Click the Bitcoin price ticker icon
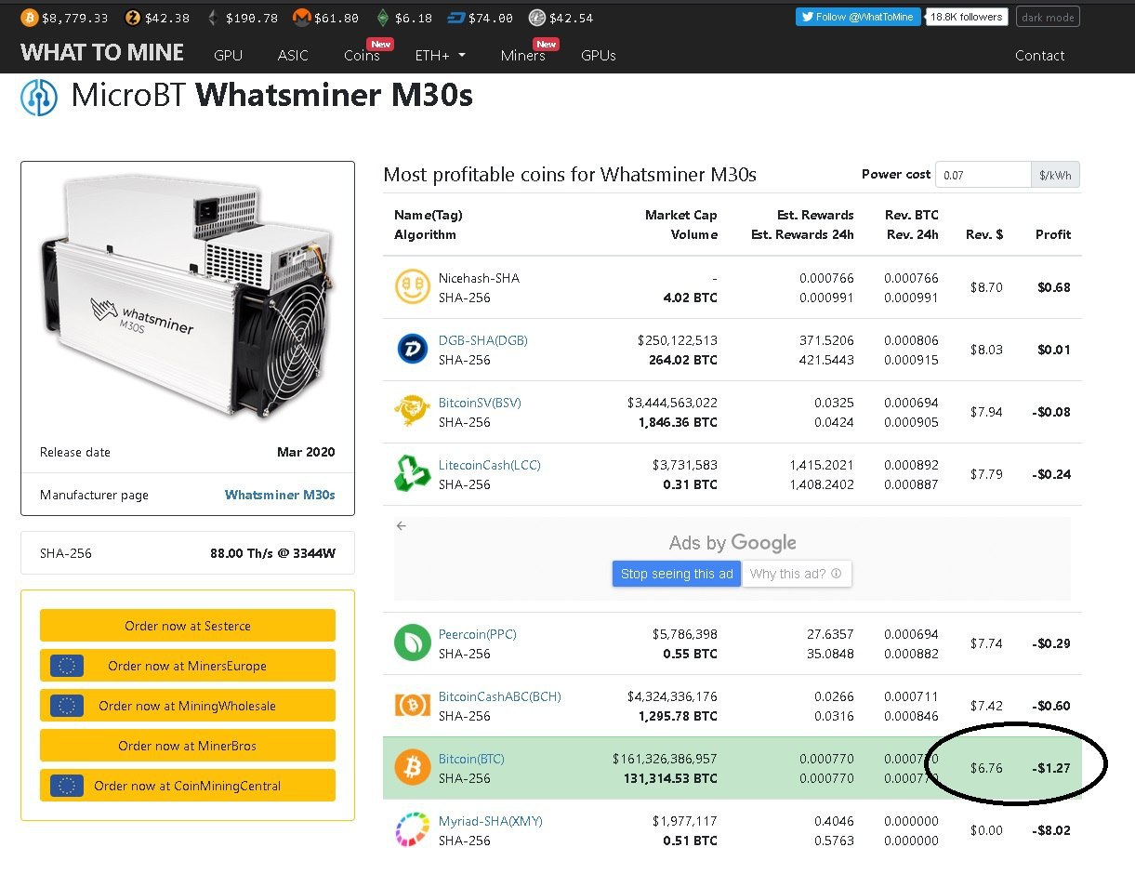The height and width of the screenshot is (874, 1135). click(30, 18)
